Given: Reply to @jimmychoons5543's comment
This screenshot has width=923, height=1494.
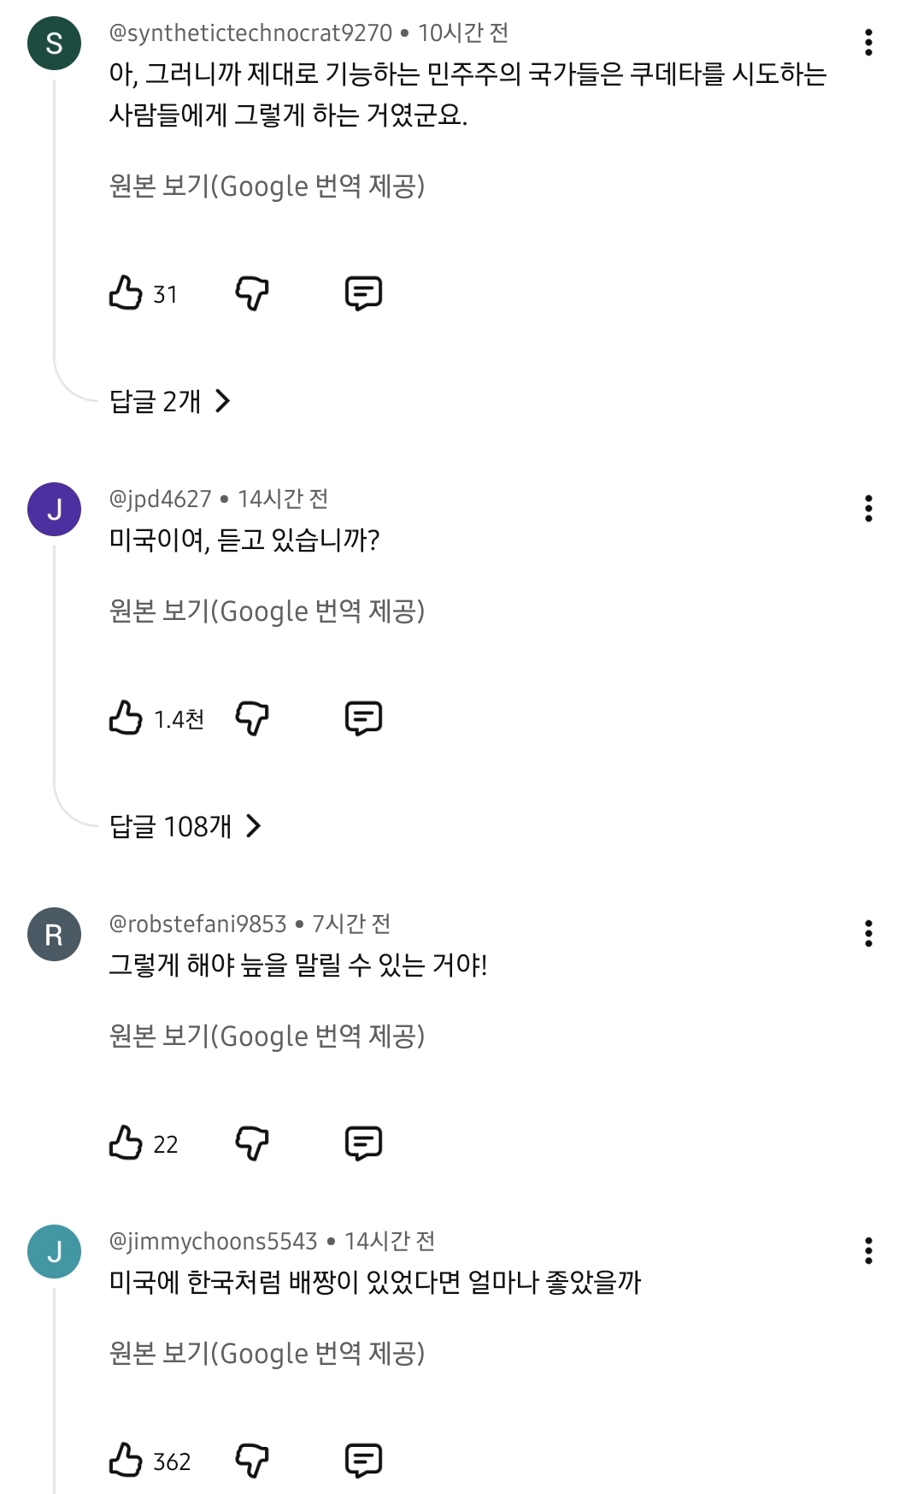Looking at the screenshot, I should tap(363, 1461).
